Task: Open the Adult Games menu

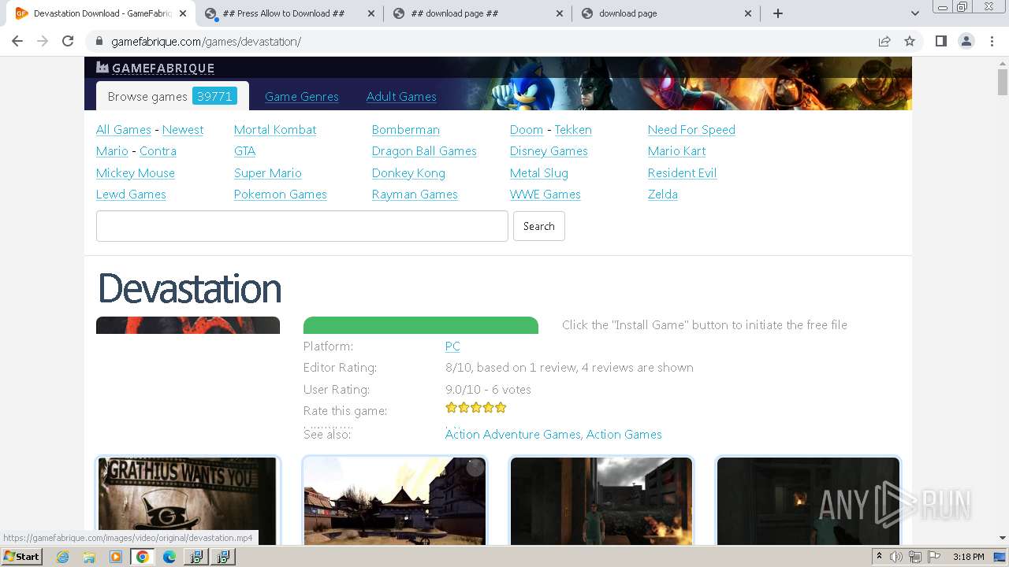Action: click(x=401, y=96)
